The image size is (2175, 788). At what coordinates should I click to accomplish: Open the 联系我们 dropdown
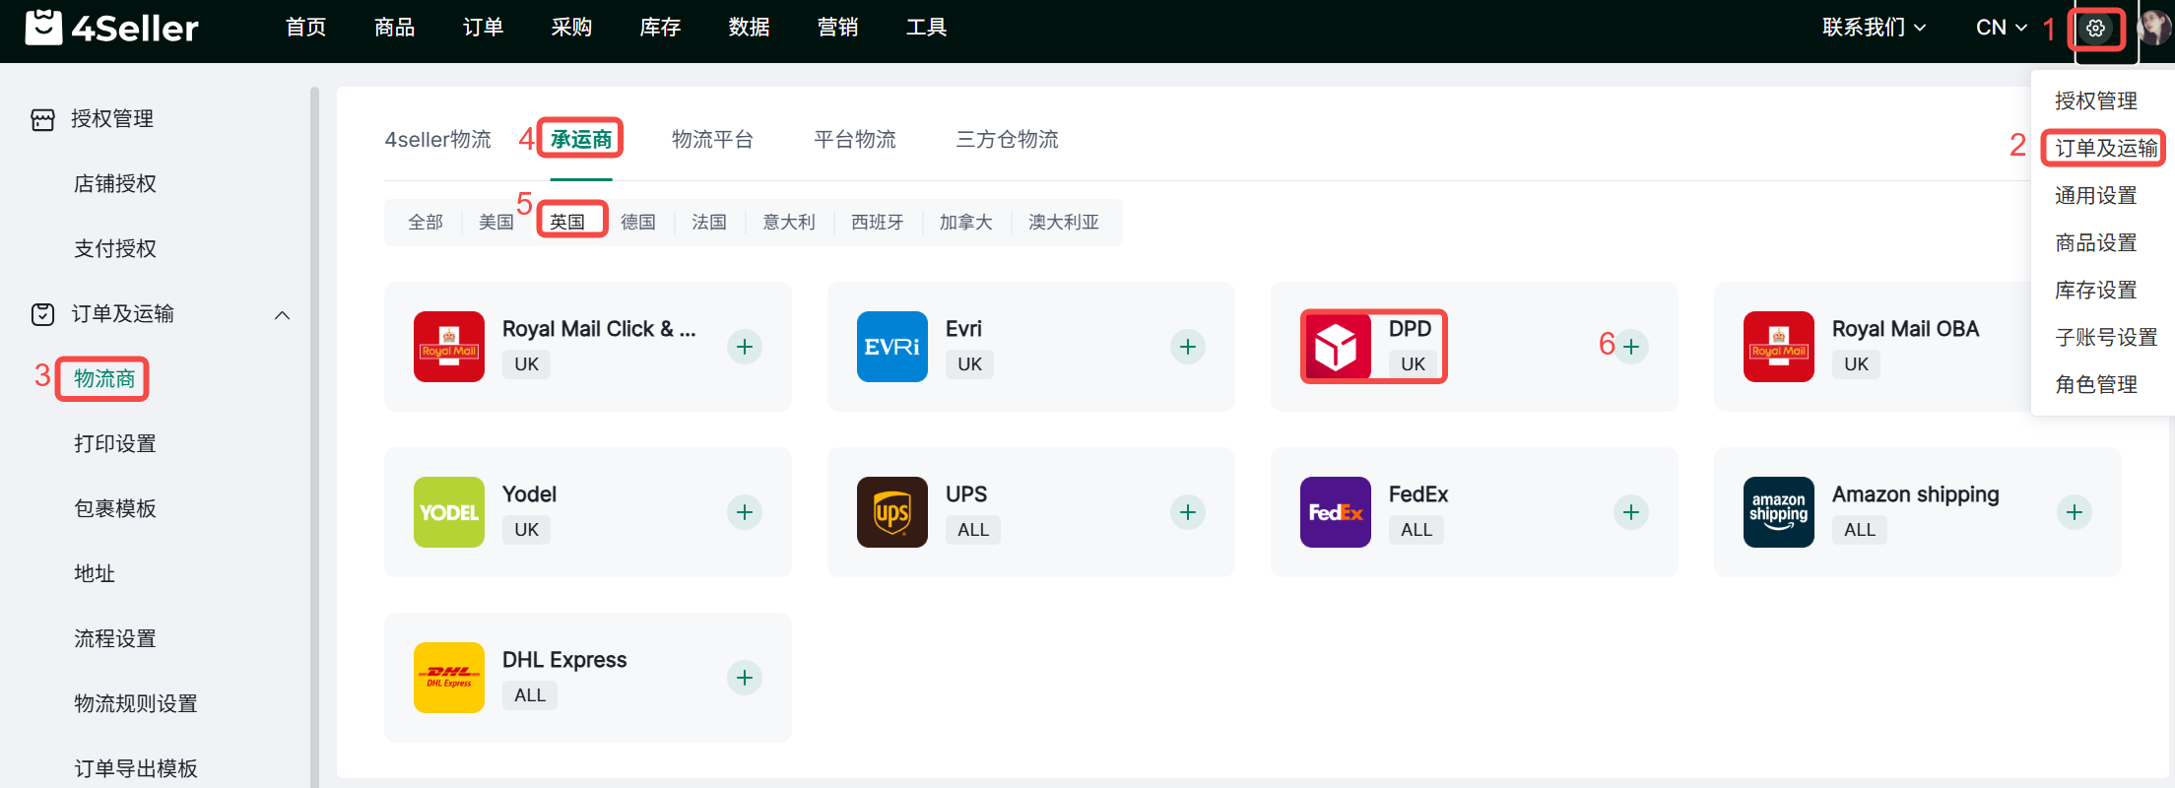(1874, 28)
